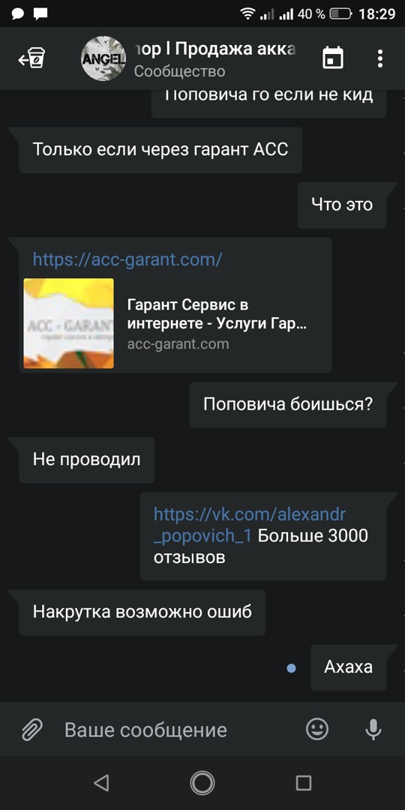Select the 'Ахаха' message bubble
This screenshot has width=405, height=810.
tap(348, 667)
